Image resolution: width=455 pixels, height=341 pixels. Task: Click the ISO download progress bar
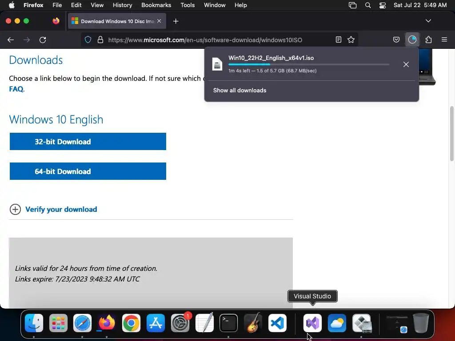tap(308, 64)
